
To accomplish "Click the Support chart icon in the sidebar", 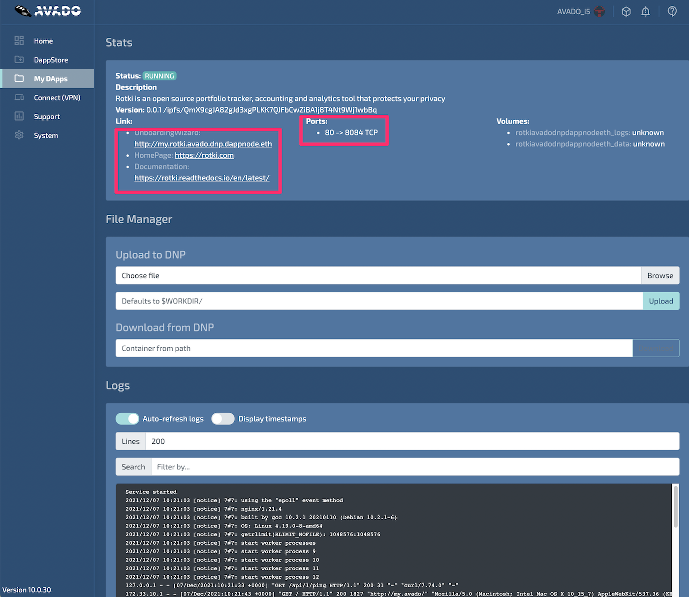I will (x=19, y=116).
